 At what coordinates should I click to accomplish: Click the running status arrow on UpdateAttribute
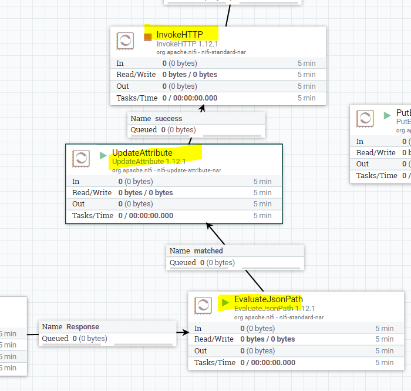coord(103,156)
